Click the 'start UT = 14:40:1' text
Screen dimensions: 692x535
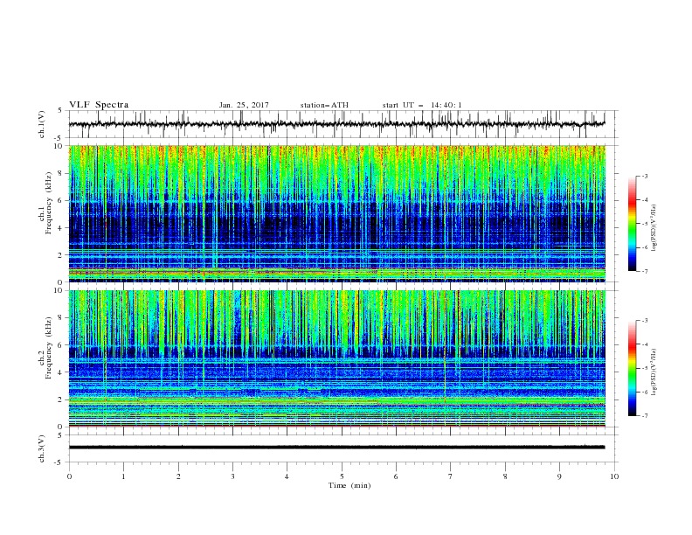click(422, 105)
